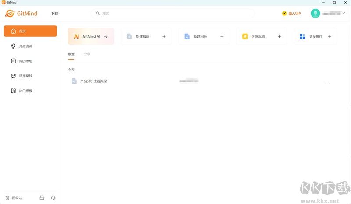Open the 下载 menu item
This screenshot has height=204, width=351.
point(54,14)
